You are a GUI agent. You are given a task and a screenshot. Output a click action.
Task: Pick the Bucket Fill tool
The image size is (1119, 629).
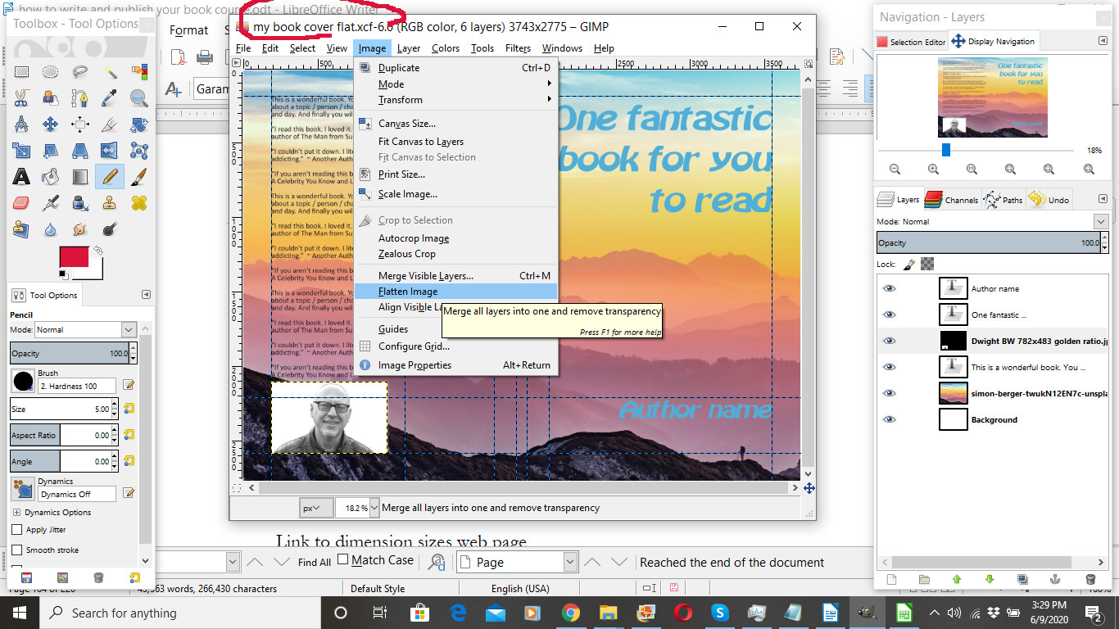[x=50, y=176]
